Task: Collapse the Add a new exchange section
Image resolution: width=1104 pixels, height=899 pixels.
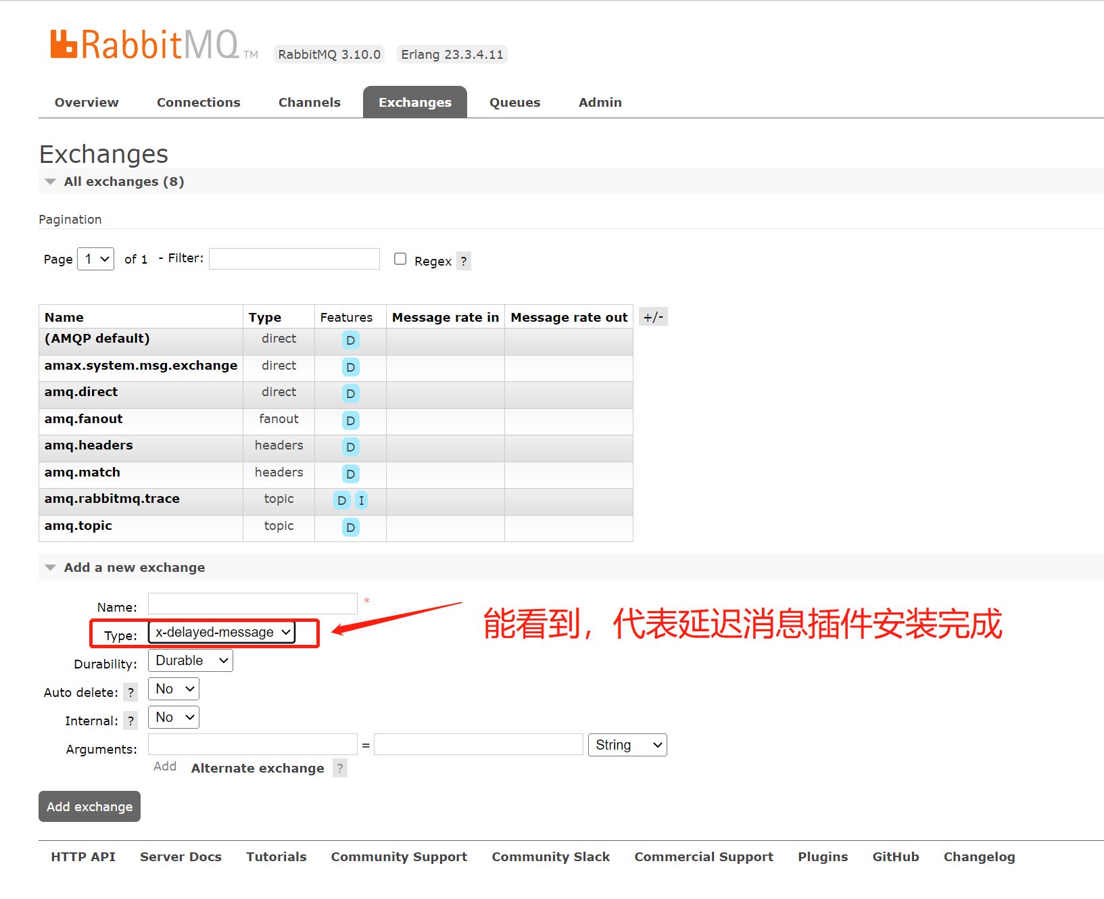Action: pyautogui.click(x=126, y=567)
